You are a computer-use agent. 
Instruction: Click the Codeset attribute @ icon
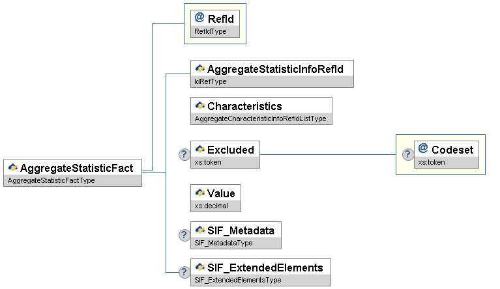(x=423, y=149)
